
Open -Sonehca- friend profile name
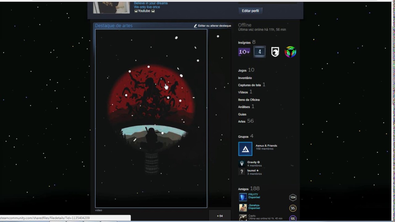click(254, 205)
